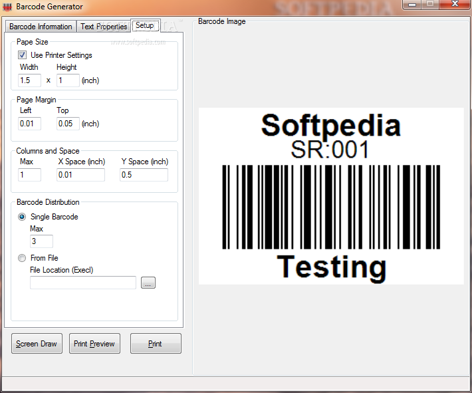
Task: Open the Text Properties tab
Action: [104, 27]
